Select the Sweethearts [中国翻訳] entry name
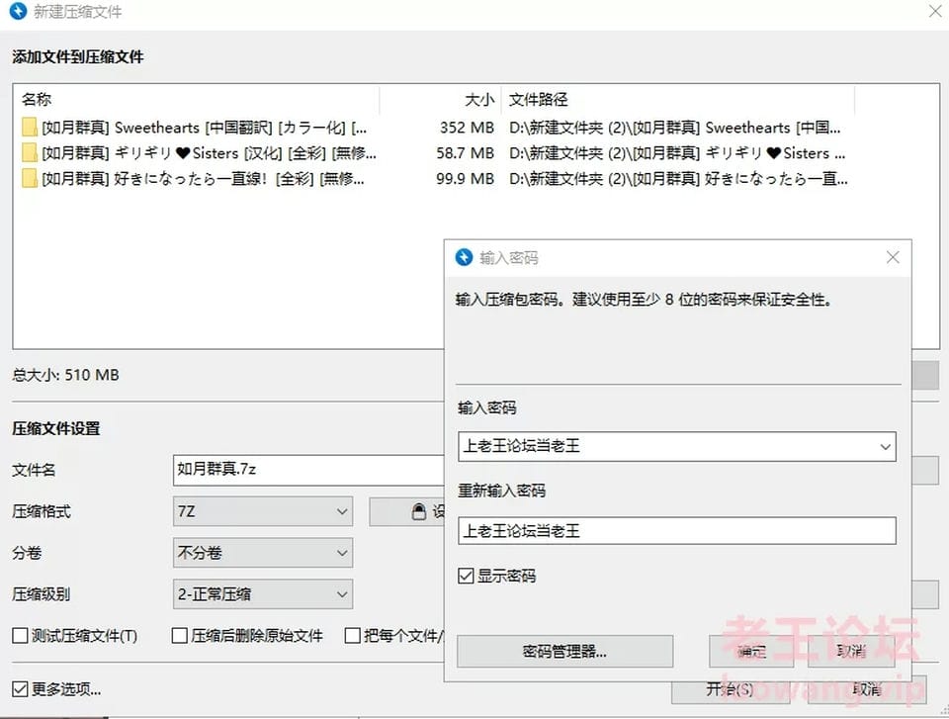Image resolution: width=949 pixels, height=719 pixels. [204, 128]
